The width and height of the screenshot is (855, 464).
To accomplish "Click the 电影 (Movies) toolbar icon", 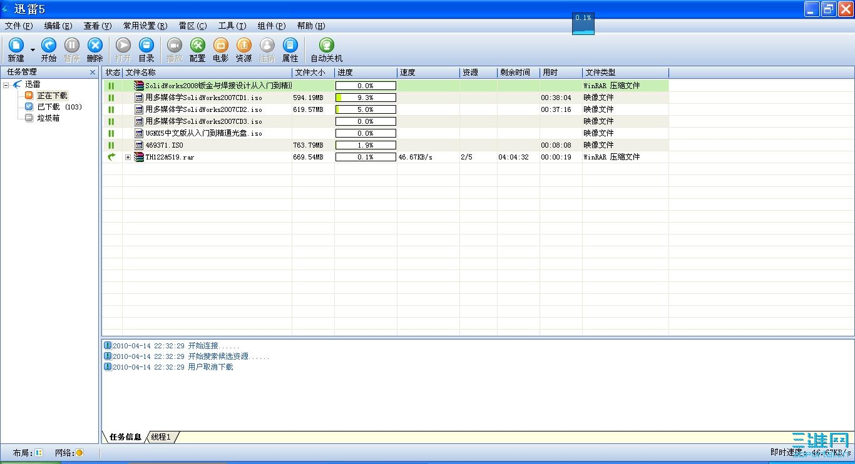I will [x=221, y=45].
